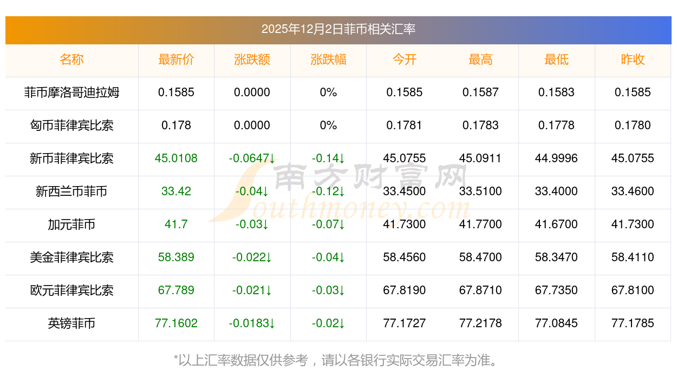The image size is (677, 377).
Task: Click the row name 匈币菲律宾比索
Action: pyautogui.click(x=71, y=125)
